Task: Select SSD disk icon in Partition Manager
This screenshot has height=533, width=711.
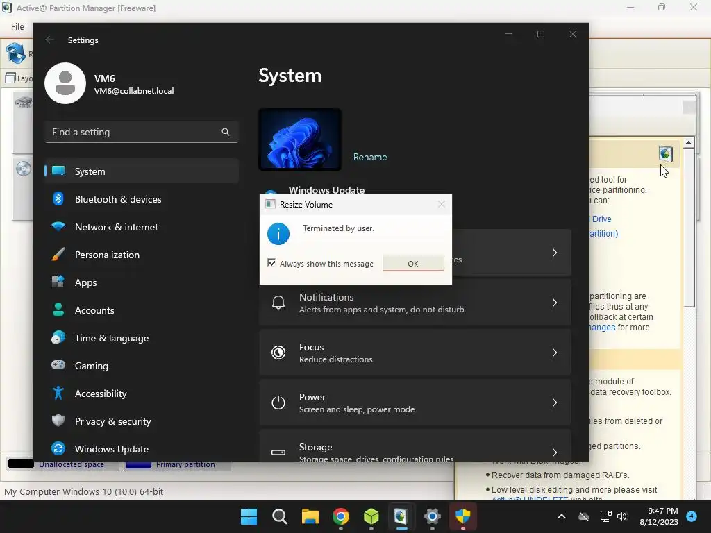Action: pyautogui.click(x=24, y=102)
